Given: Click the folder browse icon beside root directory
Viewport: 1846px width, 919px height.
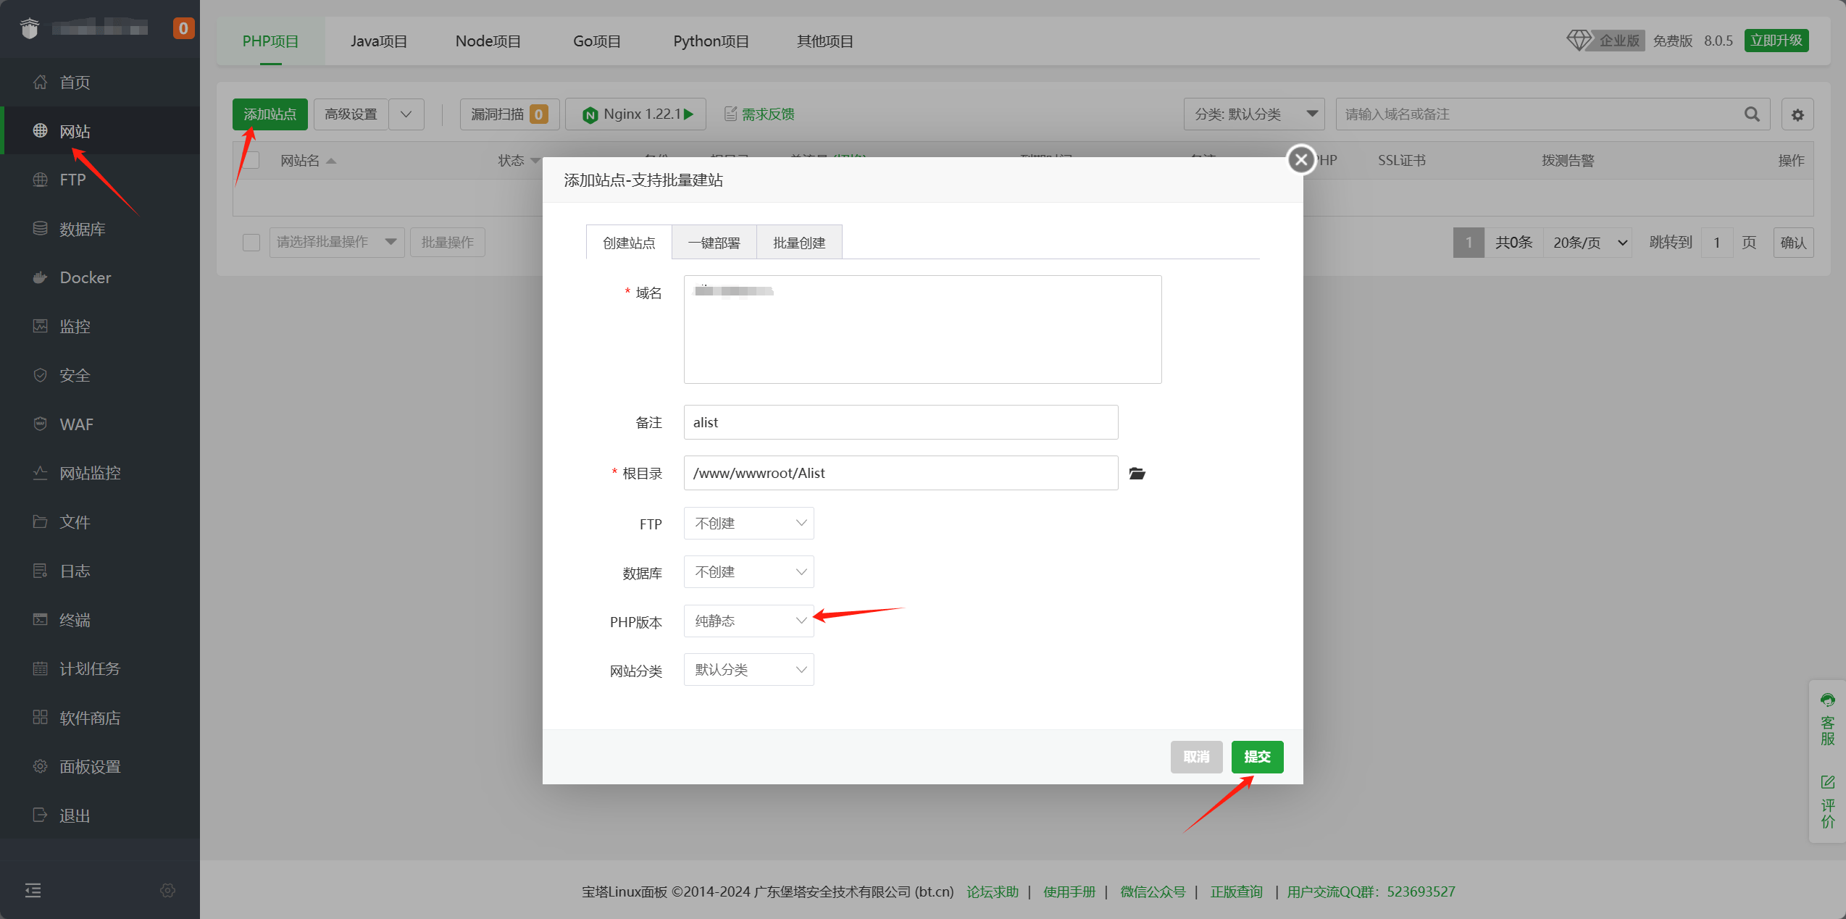Looking at the screenshot, I should [x=1137, y=474].
